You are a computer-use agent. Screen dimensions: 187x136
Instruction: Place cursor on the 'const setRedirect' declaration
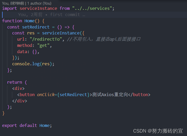(36, 27)
